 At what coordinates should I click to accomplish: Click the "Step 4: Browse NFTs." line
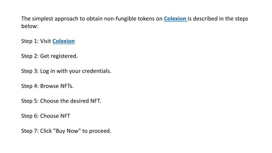[x=47, y=86]
